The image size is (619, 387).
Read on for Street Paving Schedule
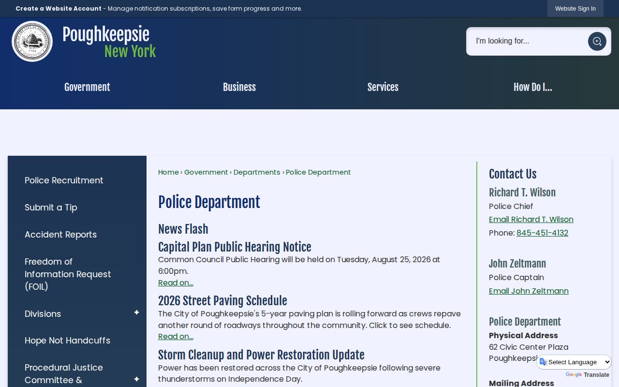pyautogui.click(x=176, y=337)
